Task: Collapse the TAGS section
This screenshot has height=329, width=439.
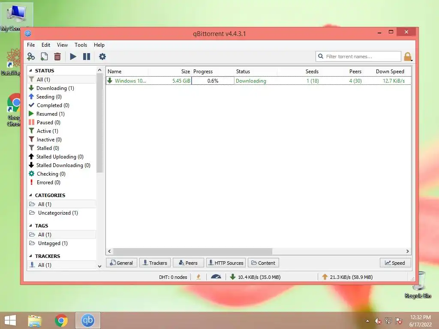Action: tap(30, 225)
